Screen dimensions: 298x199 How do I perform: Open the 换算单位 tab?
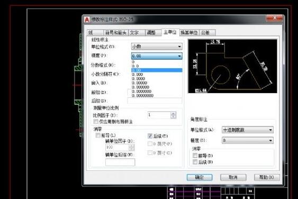(x=189, y=33)
